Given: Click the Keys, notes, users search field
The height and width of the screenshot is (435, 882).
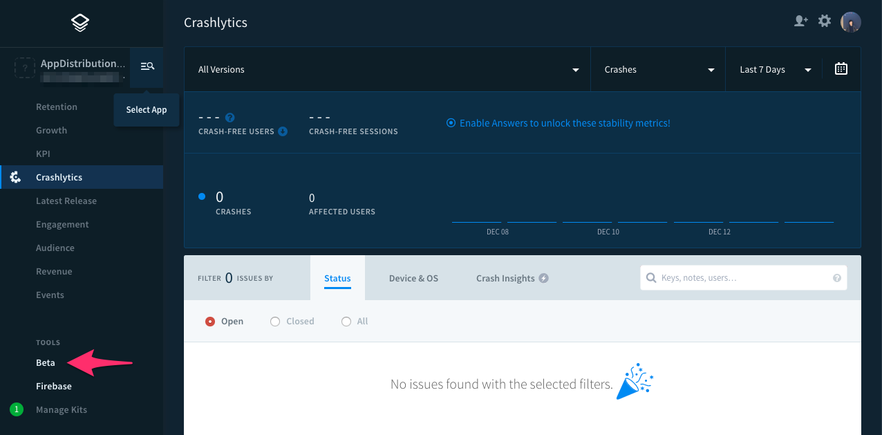Looking at the screenshot, I should click(x=744, y=278).
